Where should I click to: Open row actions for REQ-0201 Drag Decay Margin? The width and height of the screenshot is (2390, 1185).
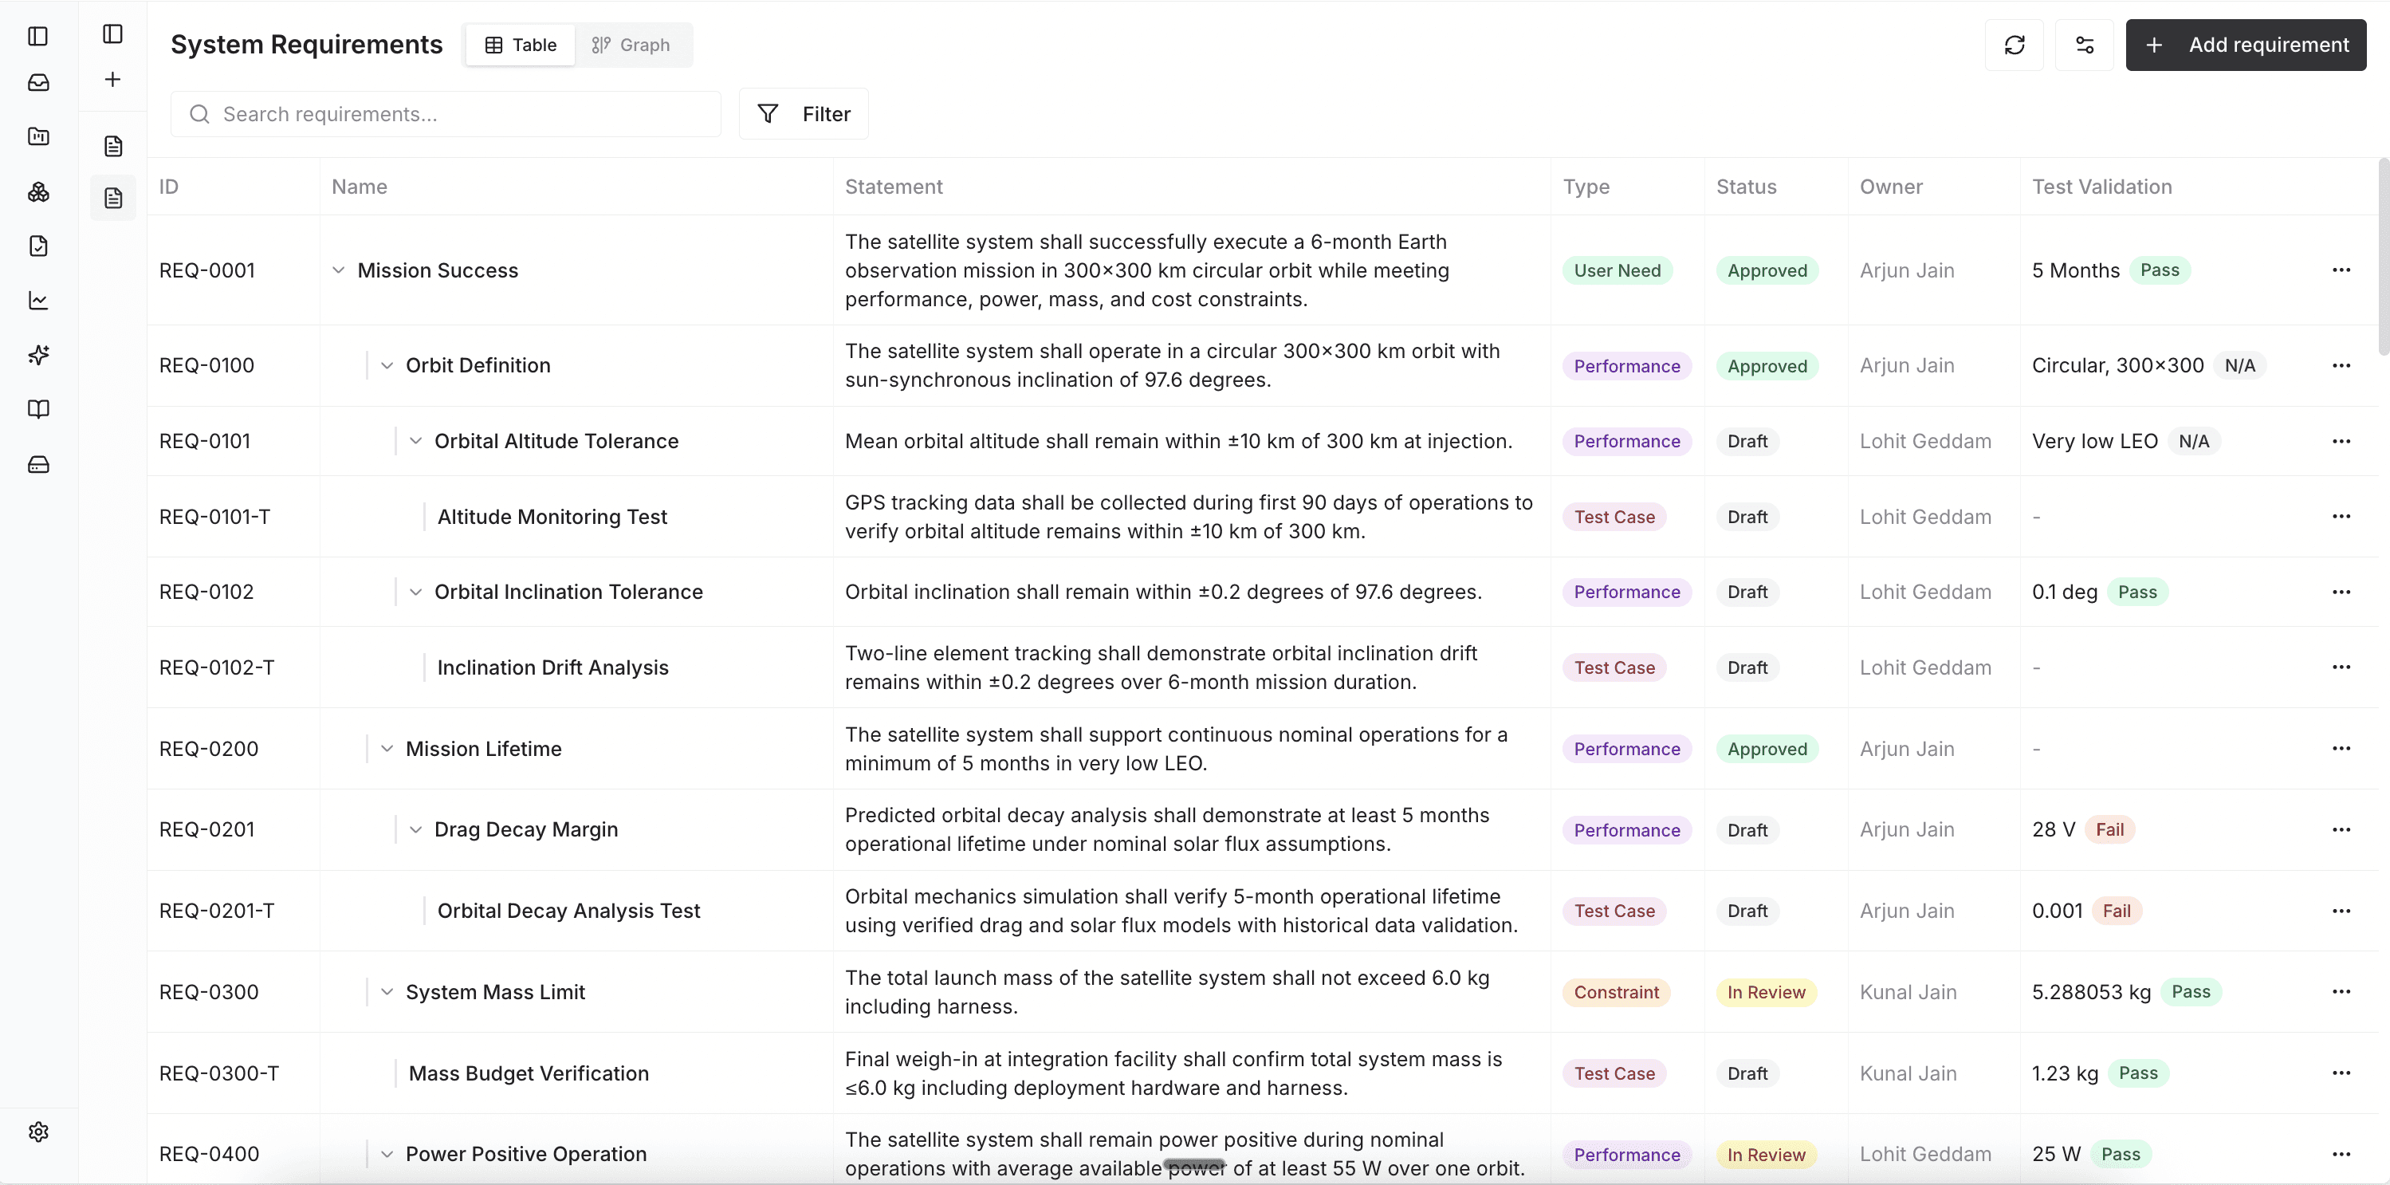(2341, 829)
